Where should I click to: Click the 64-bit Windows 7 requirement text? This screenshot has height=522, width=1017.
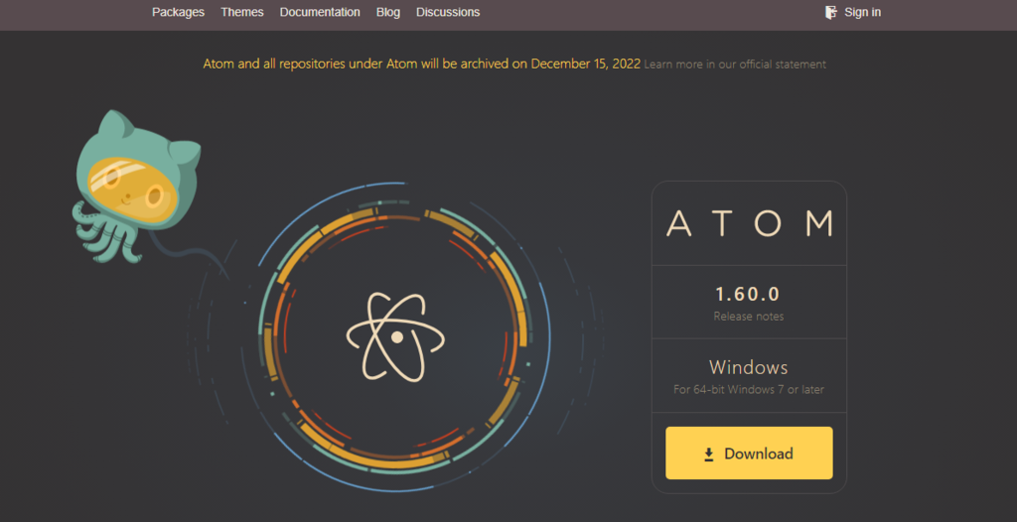(x=749, y=390)
